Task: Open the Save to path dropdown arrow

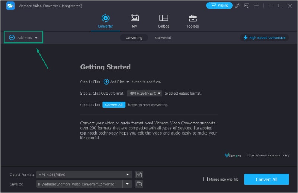Action: click(x=128, y=184)
